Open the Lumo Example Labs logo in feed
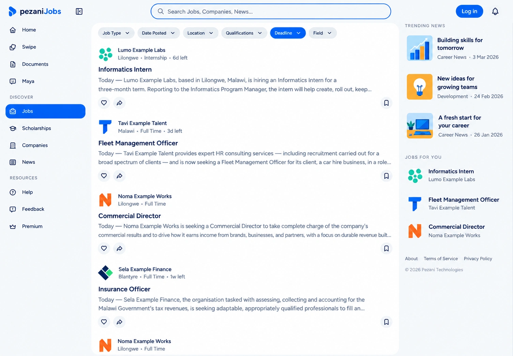The width and height of the screenshot is (513, 356). [x=106, y=54]
